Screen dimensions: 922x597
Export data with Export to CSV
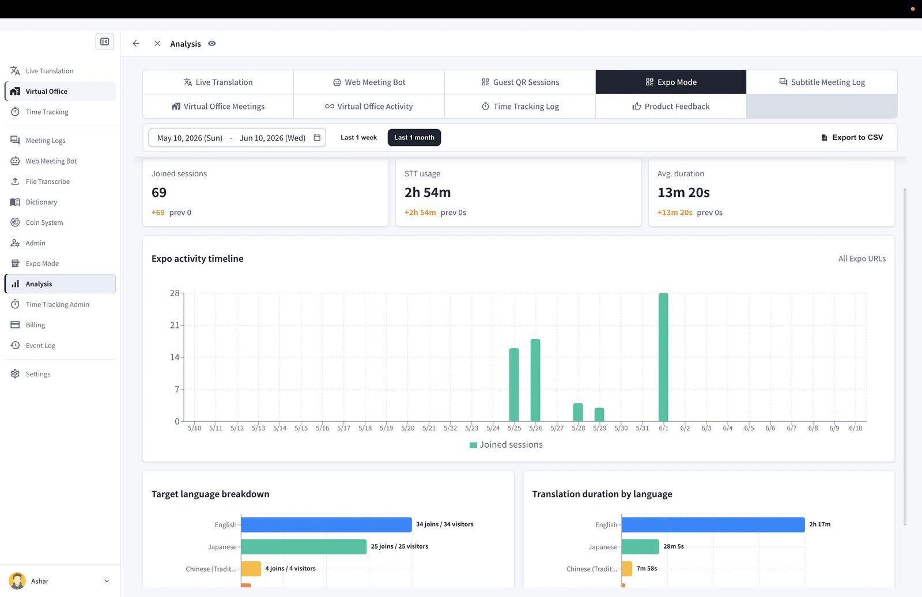click(x=852, y=138)
